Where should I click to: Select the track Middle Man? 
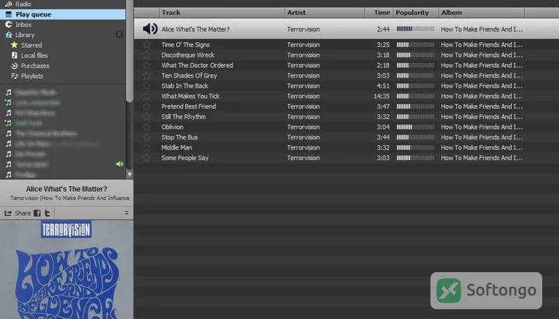[177, 148]
